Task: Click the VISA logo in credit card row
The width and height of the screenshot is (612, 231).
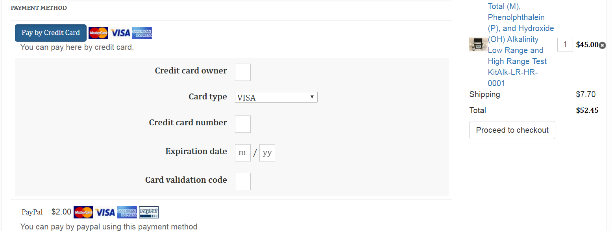Action: point(120,33)
